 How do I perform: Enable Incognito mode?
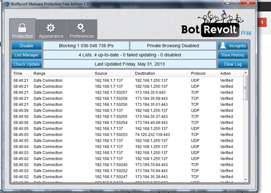pos(233,46)
